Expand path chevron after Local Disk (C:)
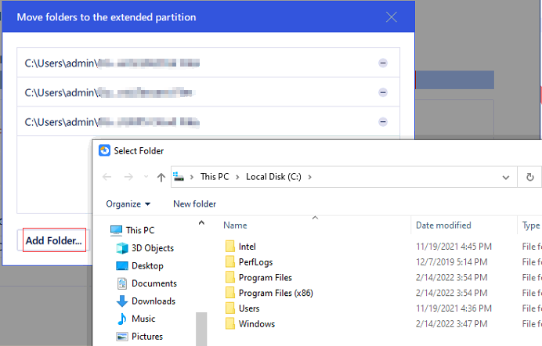This screenshot has width=542, height=346. [309, 178]
